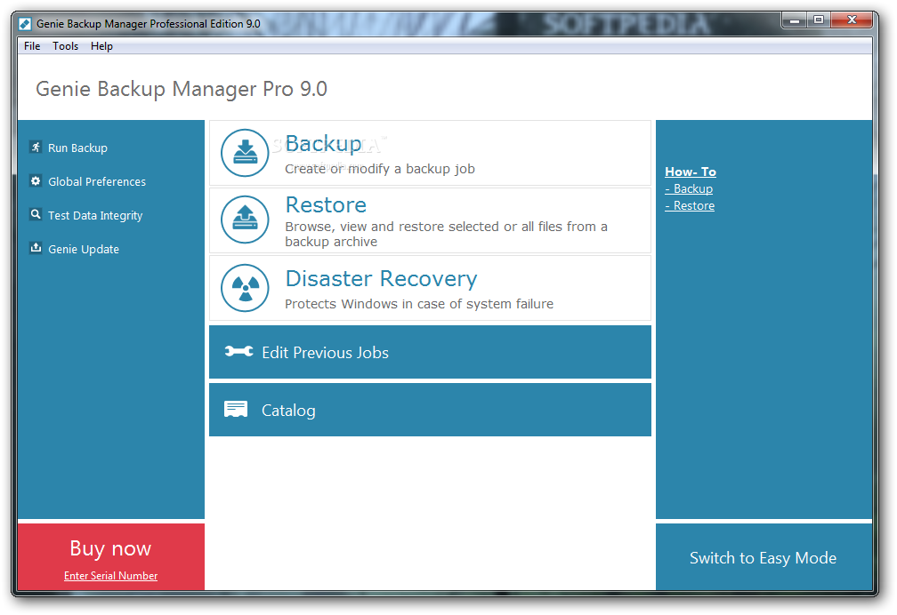The height and width of the screenshot is (615, 897).
Task: Open the File menu
Action: pyautogui.click(x=32, y=45)
